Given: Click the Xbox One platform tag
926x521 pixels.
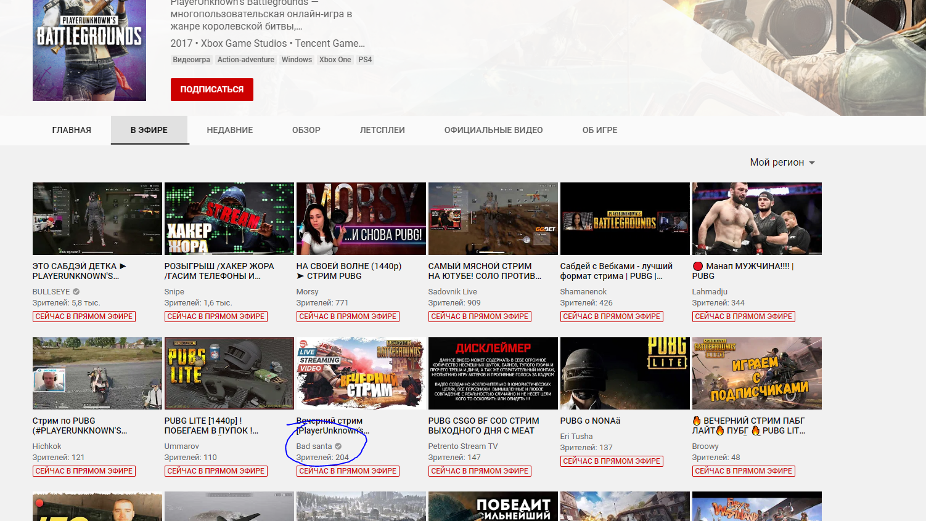Looking at the screenshot, I should click(x=335, y=60).
